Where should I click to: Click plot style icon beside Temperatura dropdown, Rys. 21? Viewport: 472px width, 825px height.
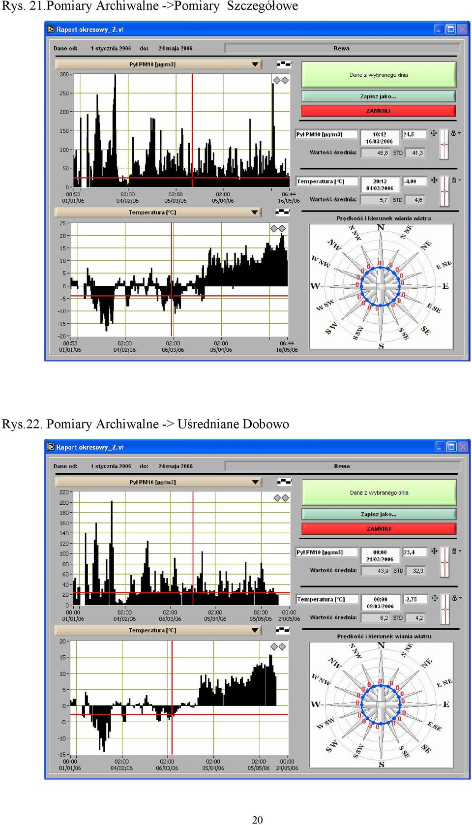point(282,212)
